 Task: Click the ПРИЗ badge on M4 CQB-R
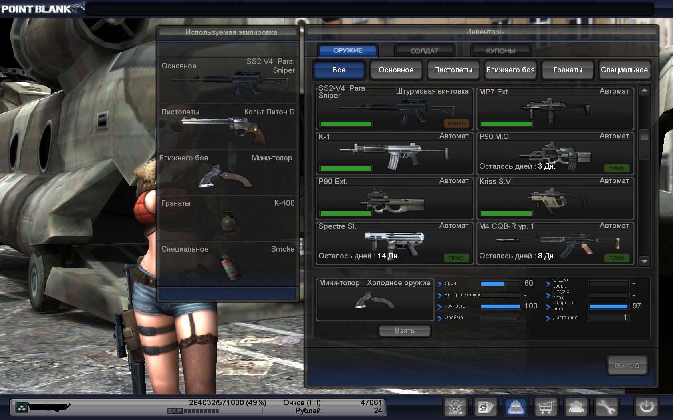[617, 258]
